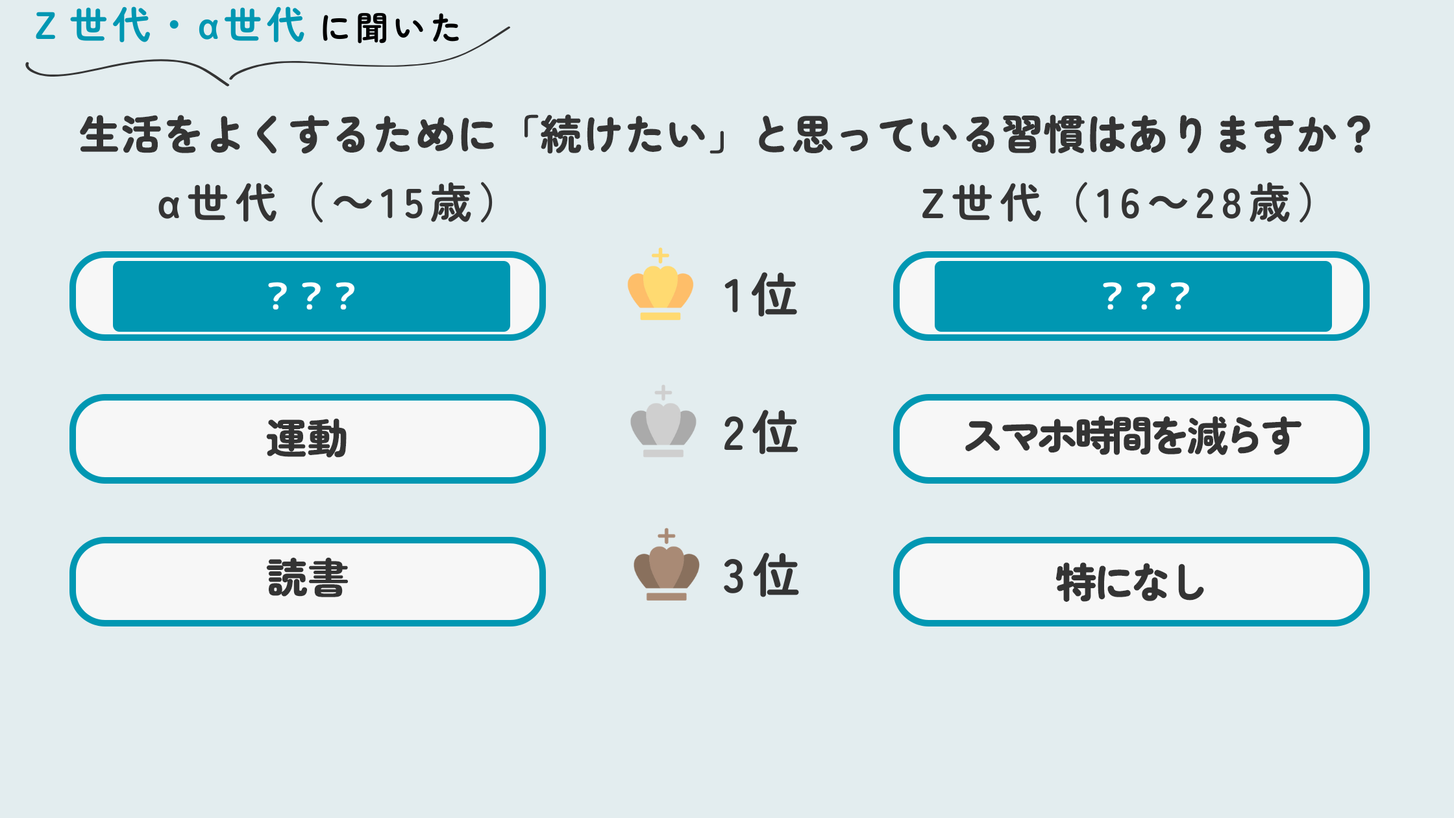
Task: Click the 1位 rank label
Action: point(760,295)
